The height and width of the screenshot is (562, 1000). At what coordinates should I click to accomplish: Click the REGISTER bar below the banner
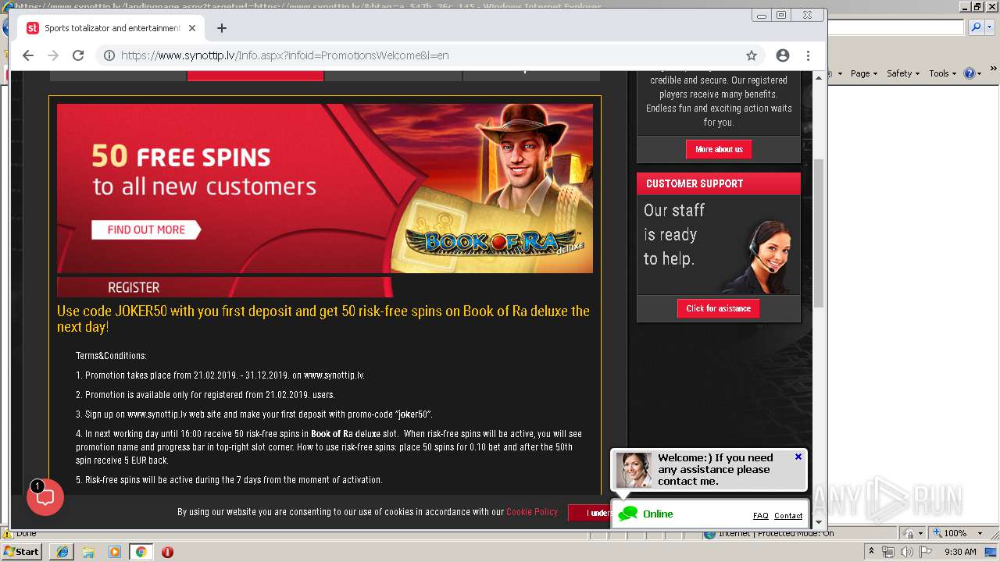coord(225,287)
